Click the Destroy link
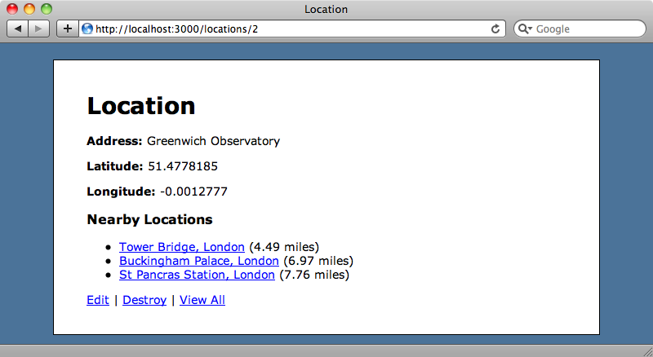This screenshot has height=357, width=653. pos(144,300)
